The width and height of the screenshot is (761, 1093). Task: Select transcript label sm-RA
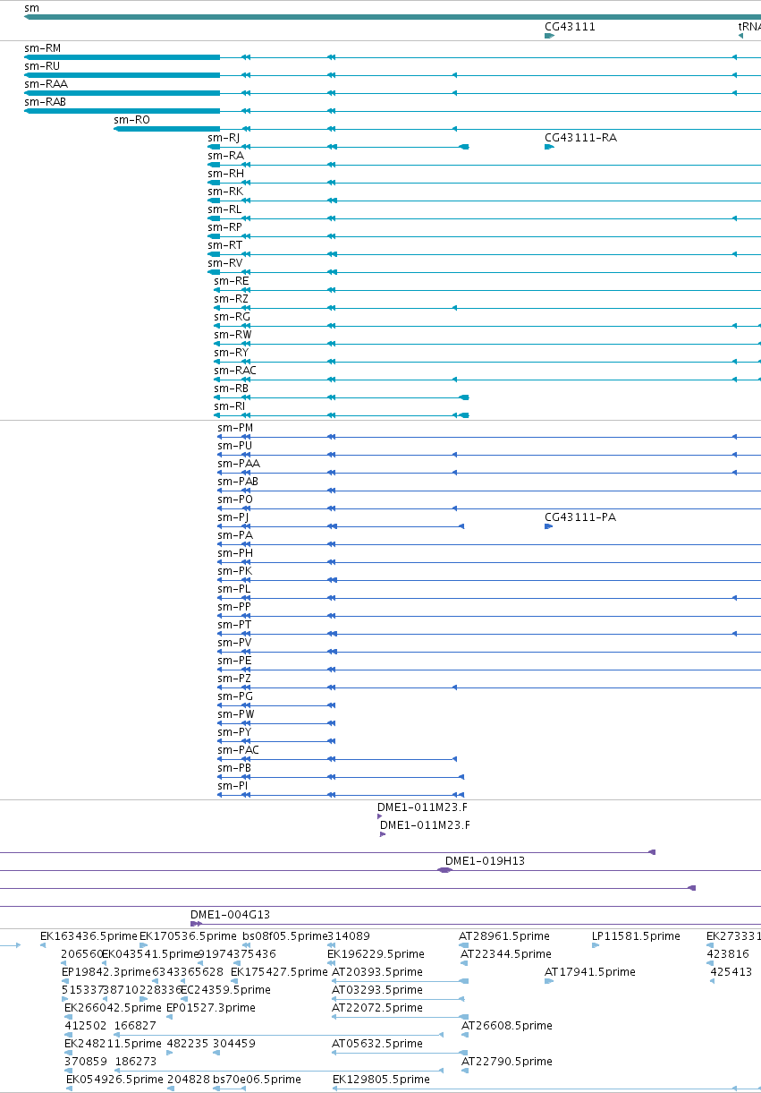click(225, 156)
